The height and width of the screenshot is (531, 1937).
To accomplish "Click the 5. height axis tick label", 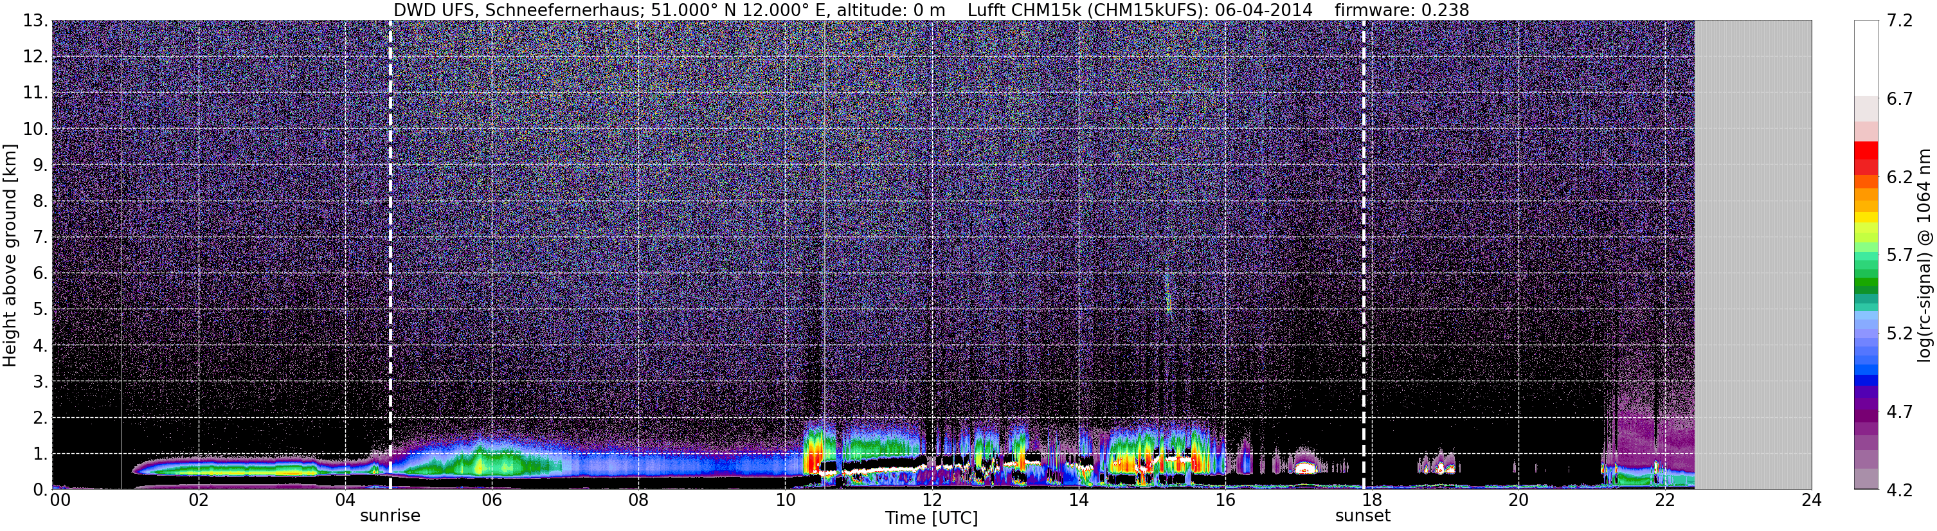I will [x=41, y=310].
